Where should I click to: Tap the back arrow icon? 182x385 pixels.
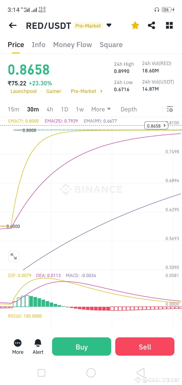pos(13,25)
